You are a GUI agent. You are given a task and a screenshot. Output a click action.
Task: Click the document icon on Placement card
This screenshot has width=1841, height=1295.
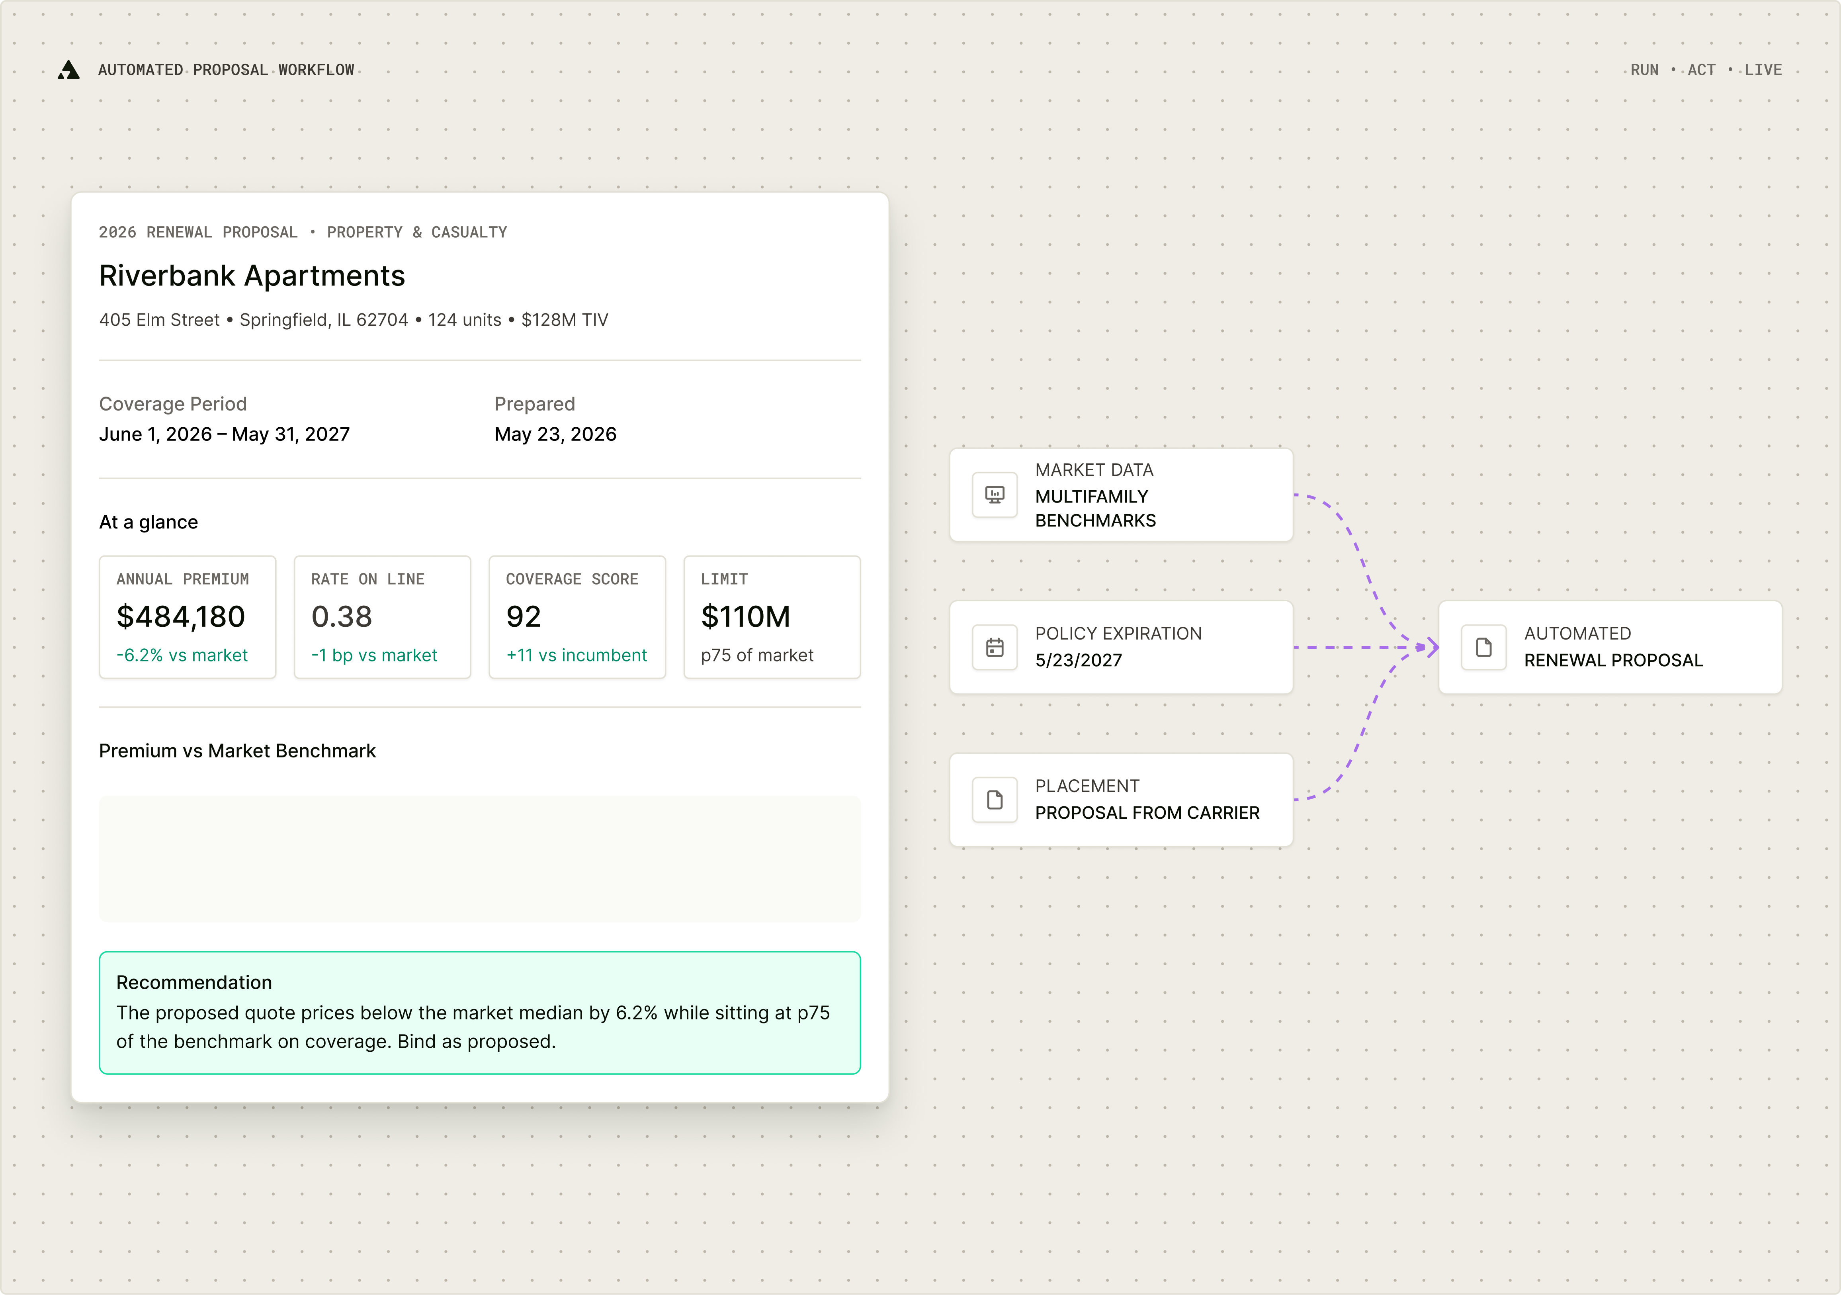994,800
